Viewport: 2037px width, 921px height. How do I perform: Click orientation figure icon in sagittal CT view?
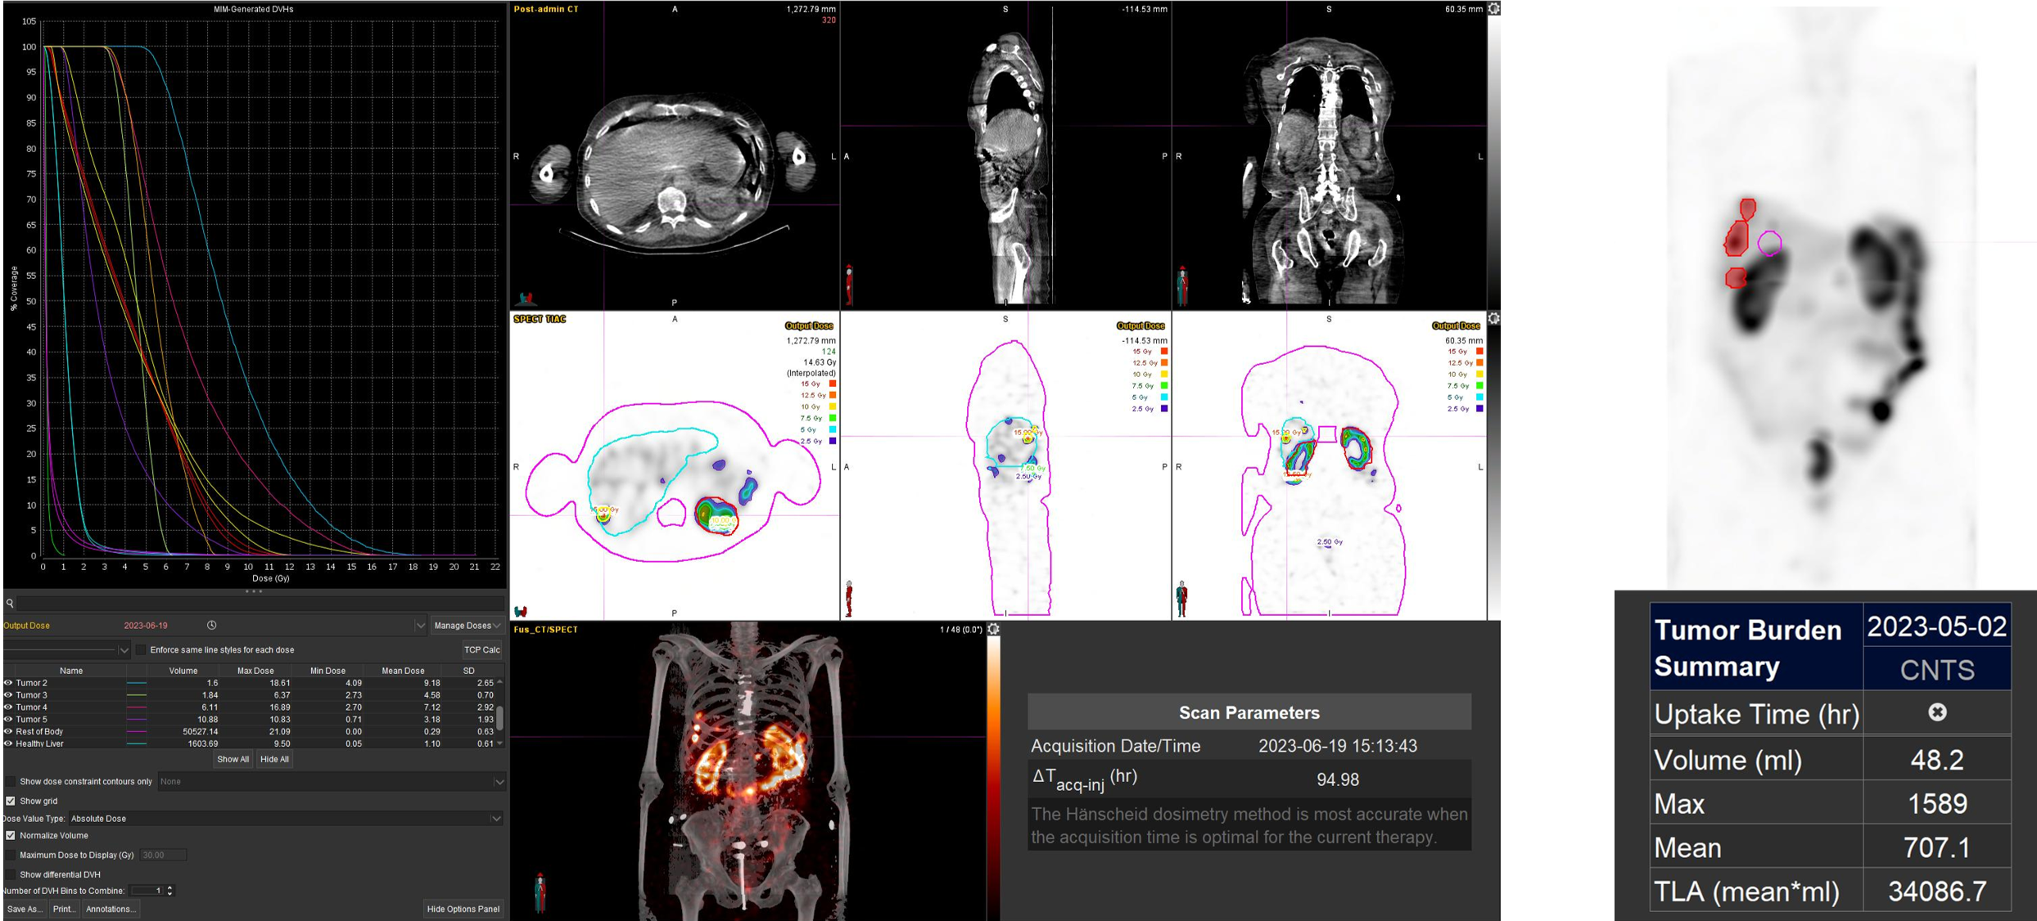pos(849,283)
